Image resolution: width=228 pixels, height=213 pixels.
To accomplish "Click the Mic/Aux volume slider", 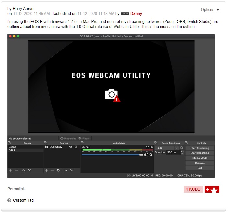I will [x=112, y=155].
